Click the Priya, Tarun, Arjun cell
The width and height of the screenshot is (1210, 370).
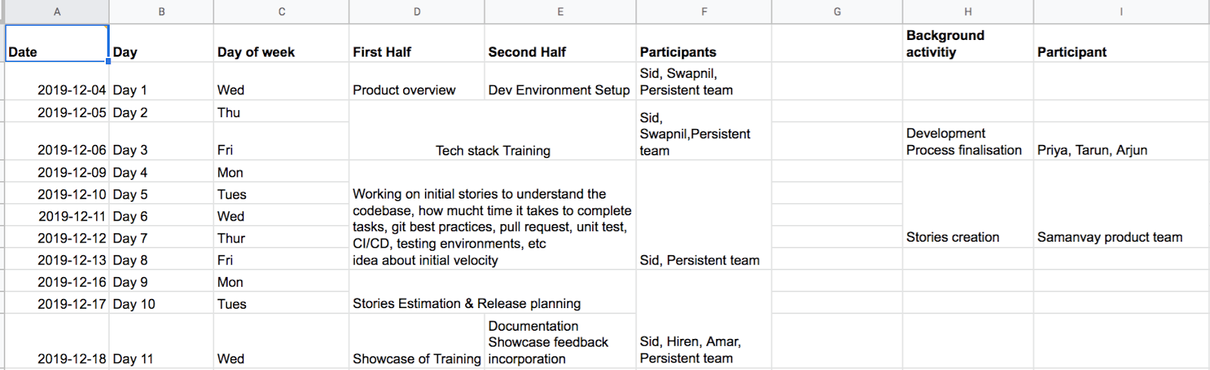click(x=1121, y=140)
